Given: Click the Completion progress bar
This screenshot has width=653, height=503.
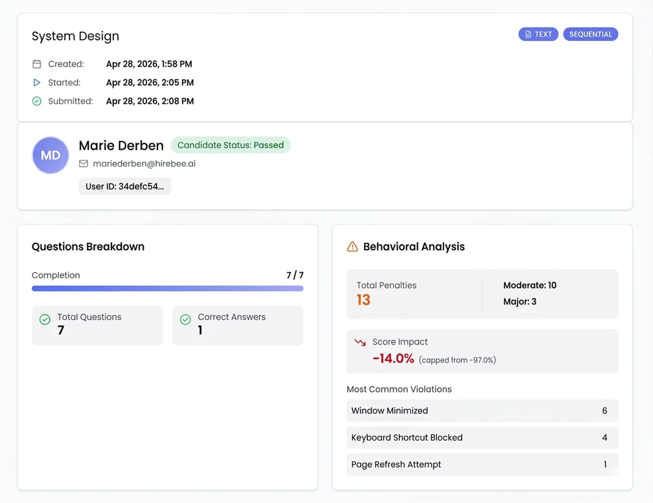Looking at the screenshot, I should (168, 288).
